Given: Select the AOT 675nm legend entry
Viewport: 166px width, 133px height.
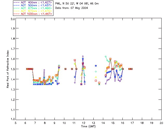Looking at the screenshot, I should pos(33,8).
